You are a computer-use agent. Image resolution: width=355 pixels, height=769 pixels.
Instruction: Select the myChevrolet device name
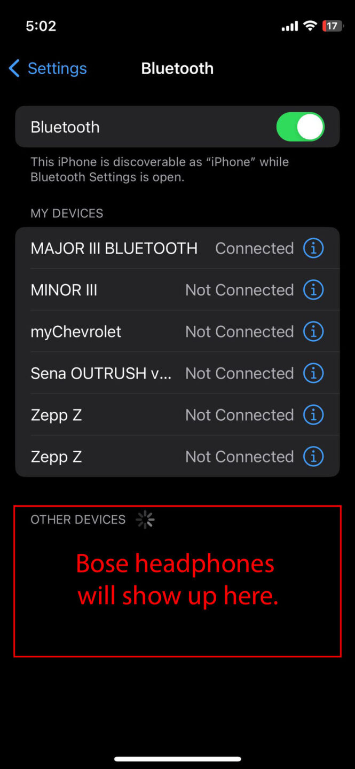pyautogui.click(x=76, y=332)
